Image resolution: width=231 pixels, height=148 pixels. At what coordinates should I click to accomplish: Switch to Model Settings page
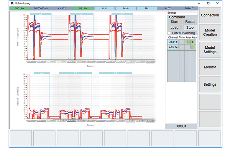click(210, 50)
